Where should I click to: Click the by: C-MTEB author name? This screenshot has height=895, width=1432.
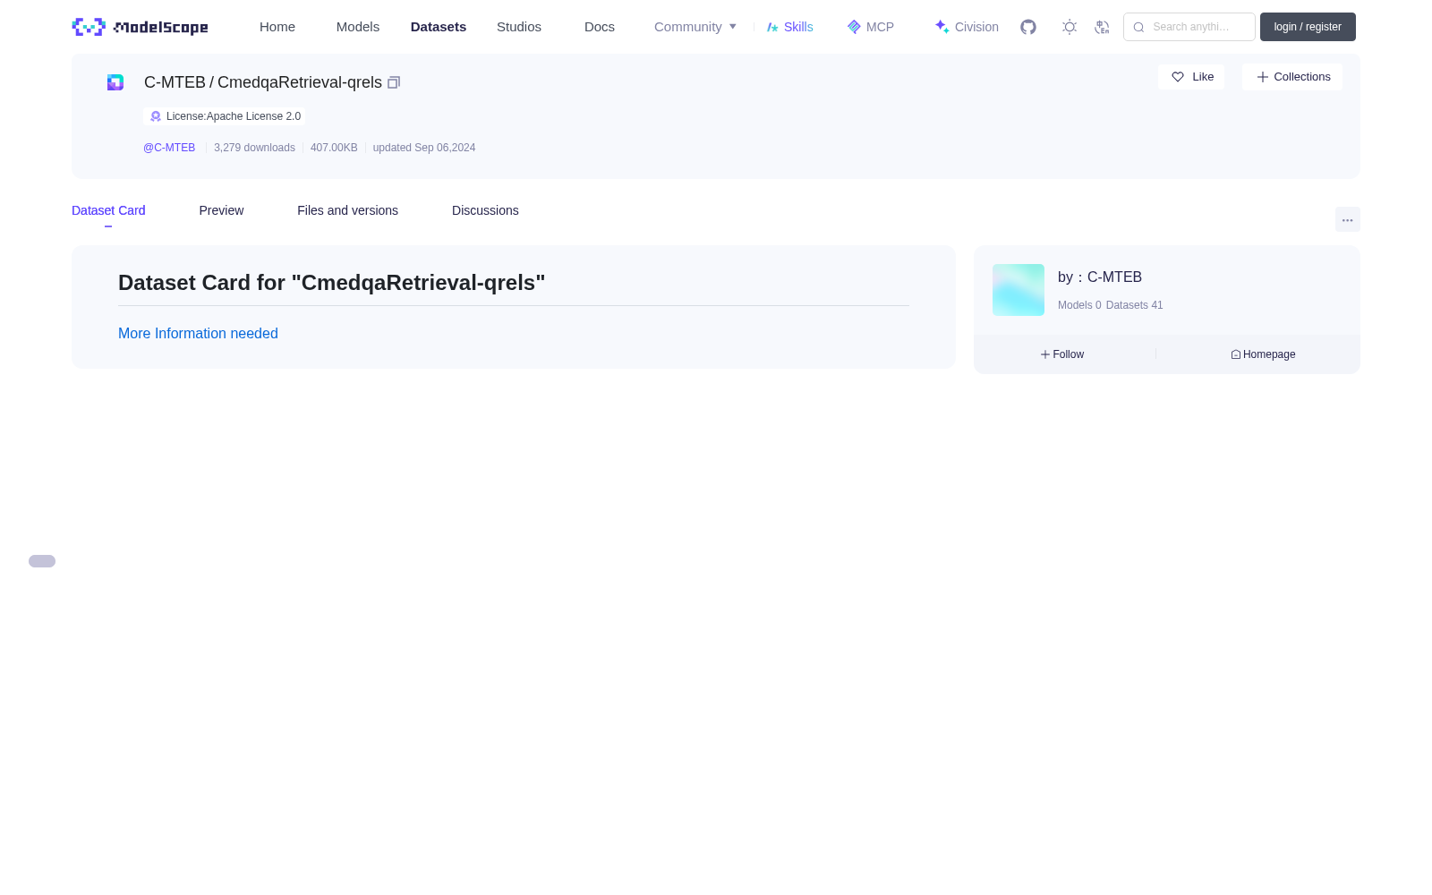coord(1100,277)
